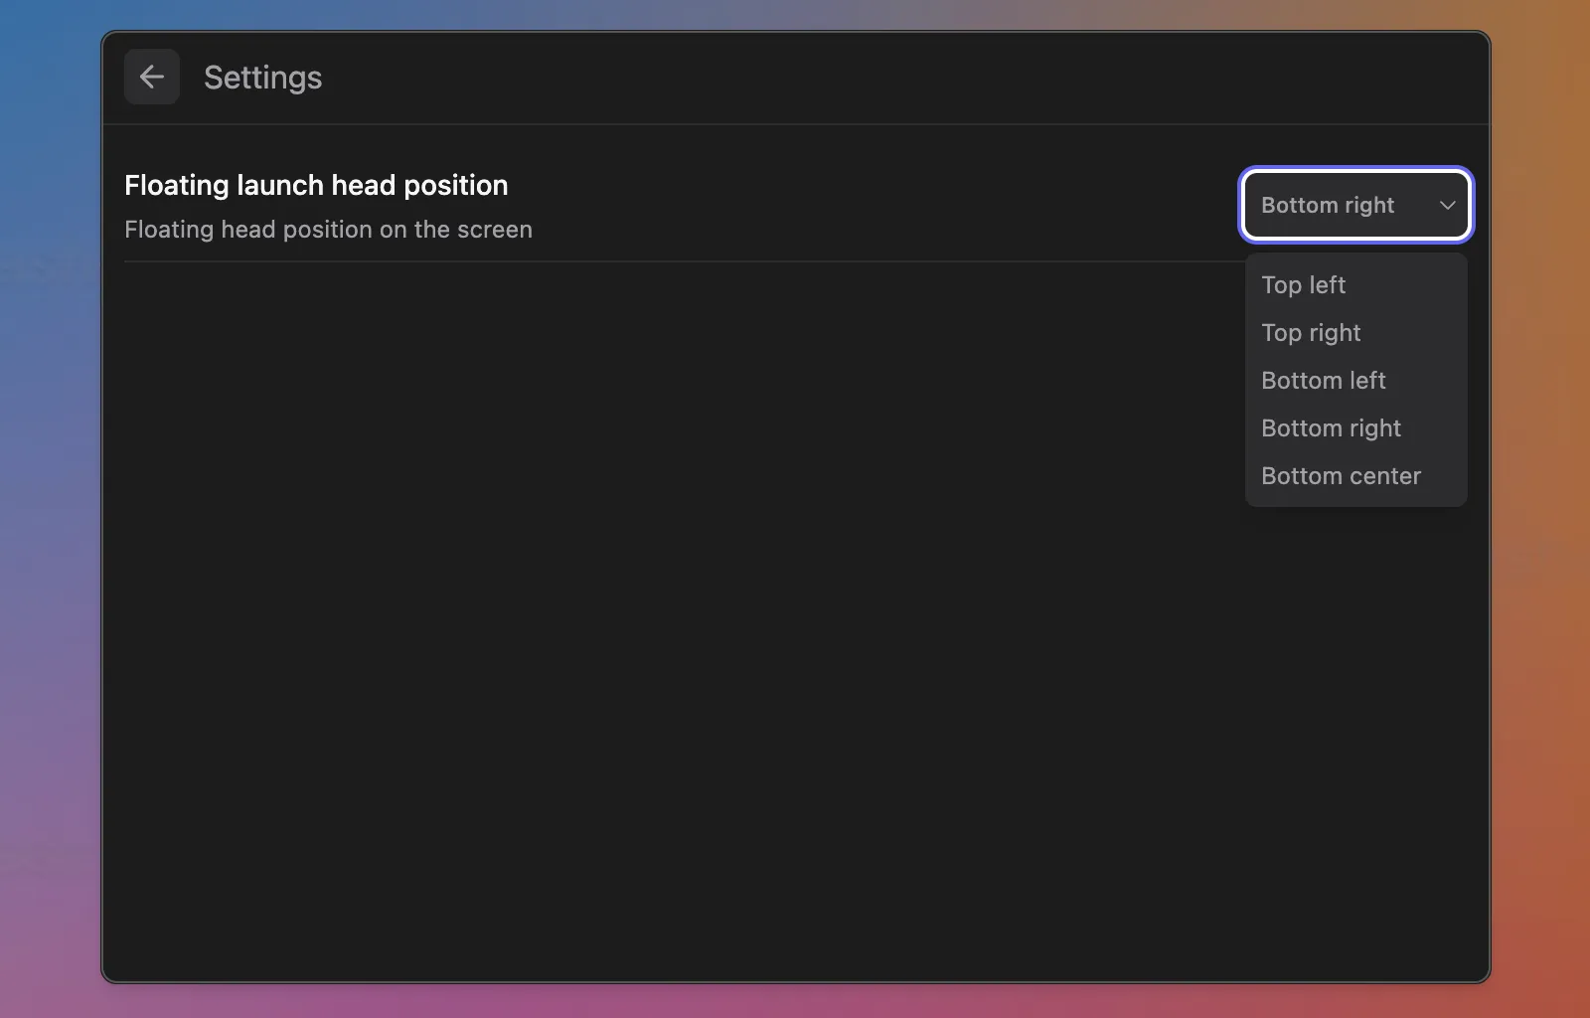This screenshot has height=1018, width=1590.
Task: Click desktop wallpaper above the settings window
Action: click(795, 14)
